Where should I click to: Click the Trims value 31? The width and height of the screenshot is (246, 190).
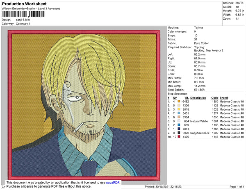click(196, 39)
